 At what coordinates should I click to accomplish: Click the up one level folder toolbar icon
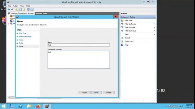16,9
